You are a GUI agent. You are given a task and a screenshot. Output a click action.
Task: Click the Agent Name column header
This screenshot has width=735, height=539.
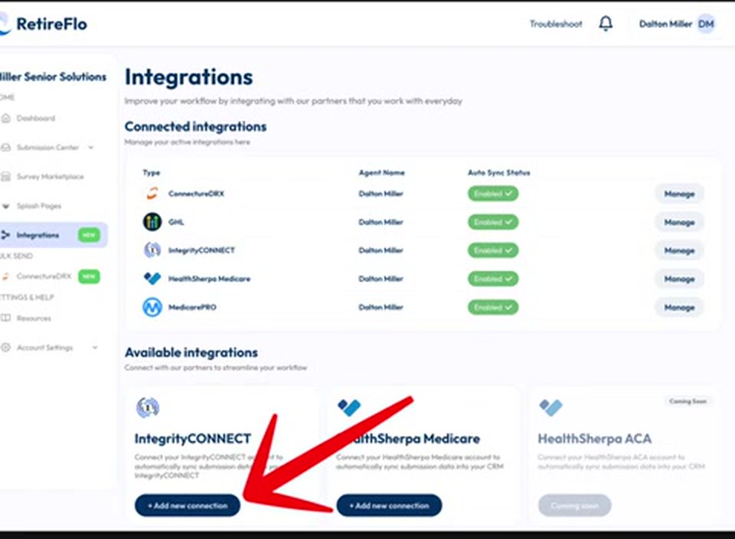(x=381, y=172)
